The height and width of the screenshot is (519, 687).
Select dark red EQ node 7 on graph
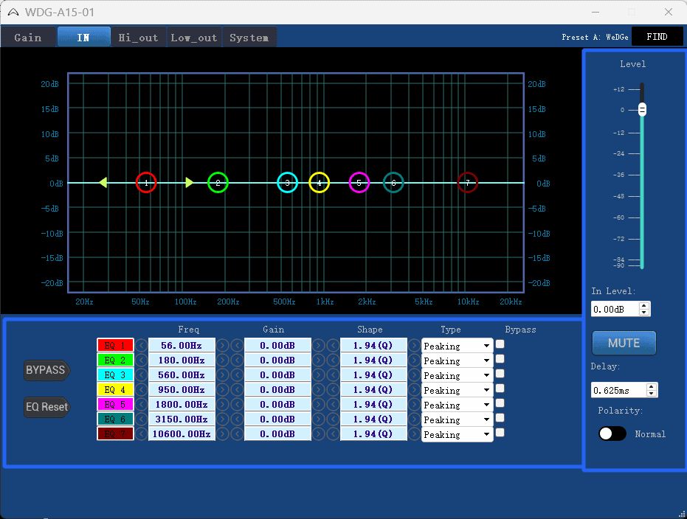click(468, 183)
